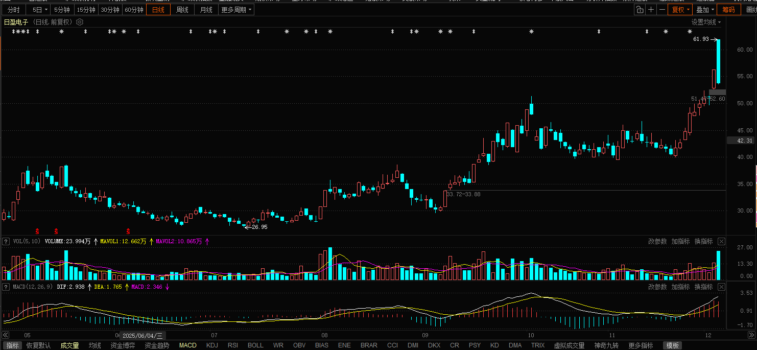
Task: Zoom out with the minus icon
Action: pos(662,10)
